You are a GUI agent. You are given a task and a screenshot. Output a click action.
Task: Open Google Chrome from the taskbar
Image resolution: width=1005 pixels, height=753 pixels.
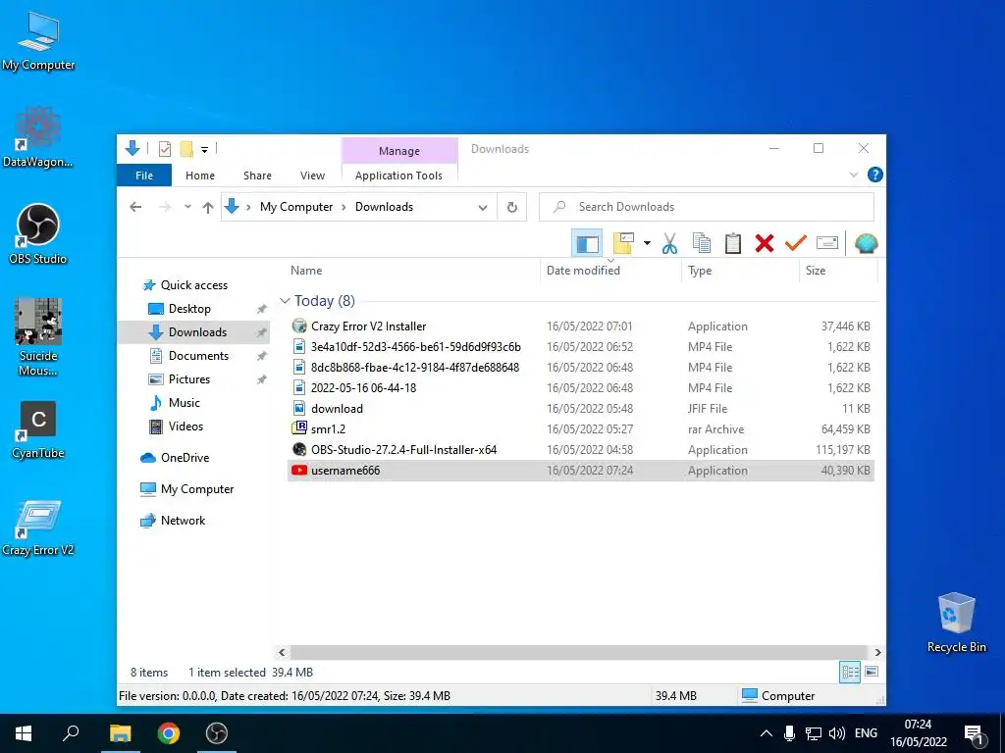click(x=169, y=733)
